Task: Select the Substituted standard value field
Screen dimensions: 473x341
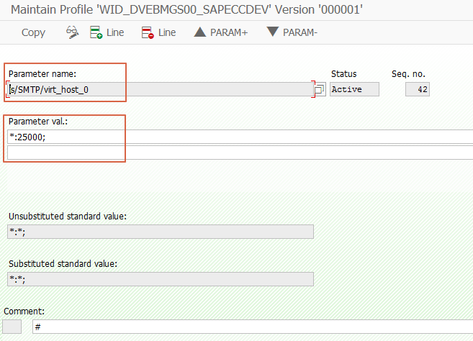Action: [x=161, y=279]
